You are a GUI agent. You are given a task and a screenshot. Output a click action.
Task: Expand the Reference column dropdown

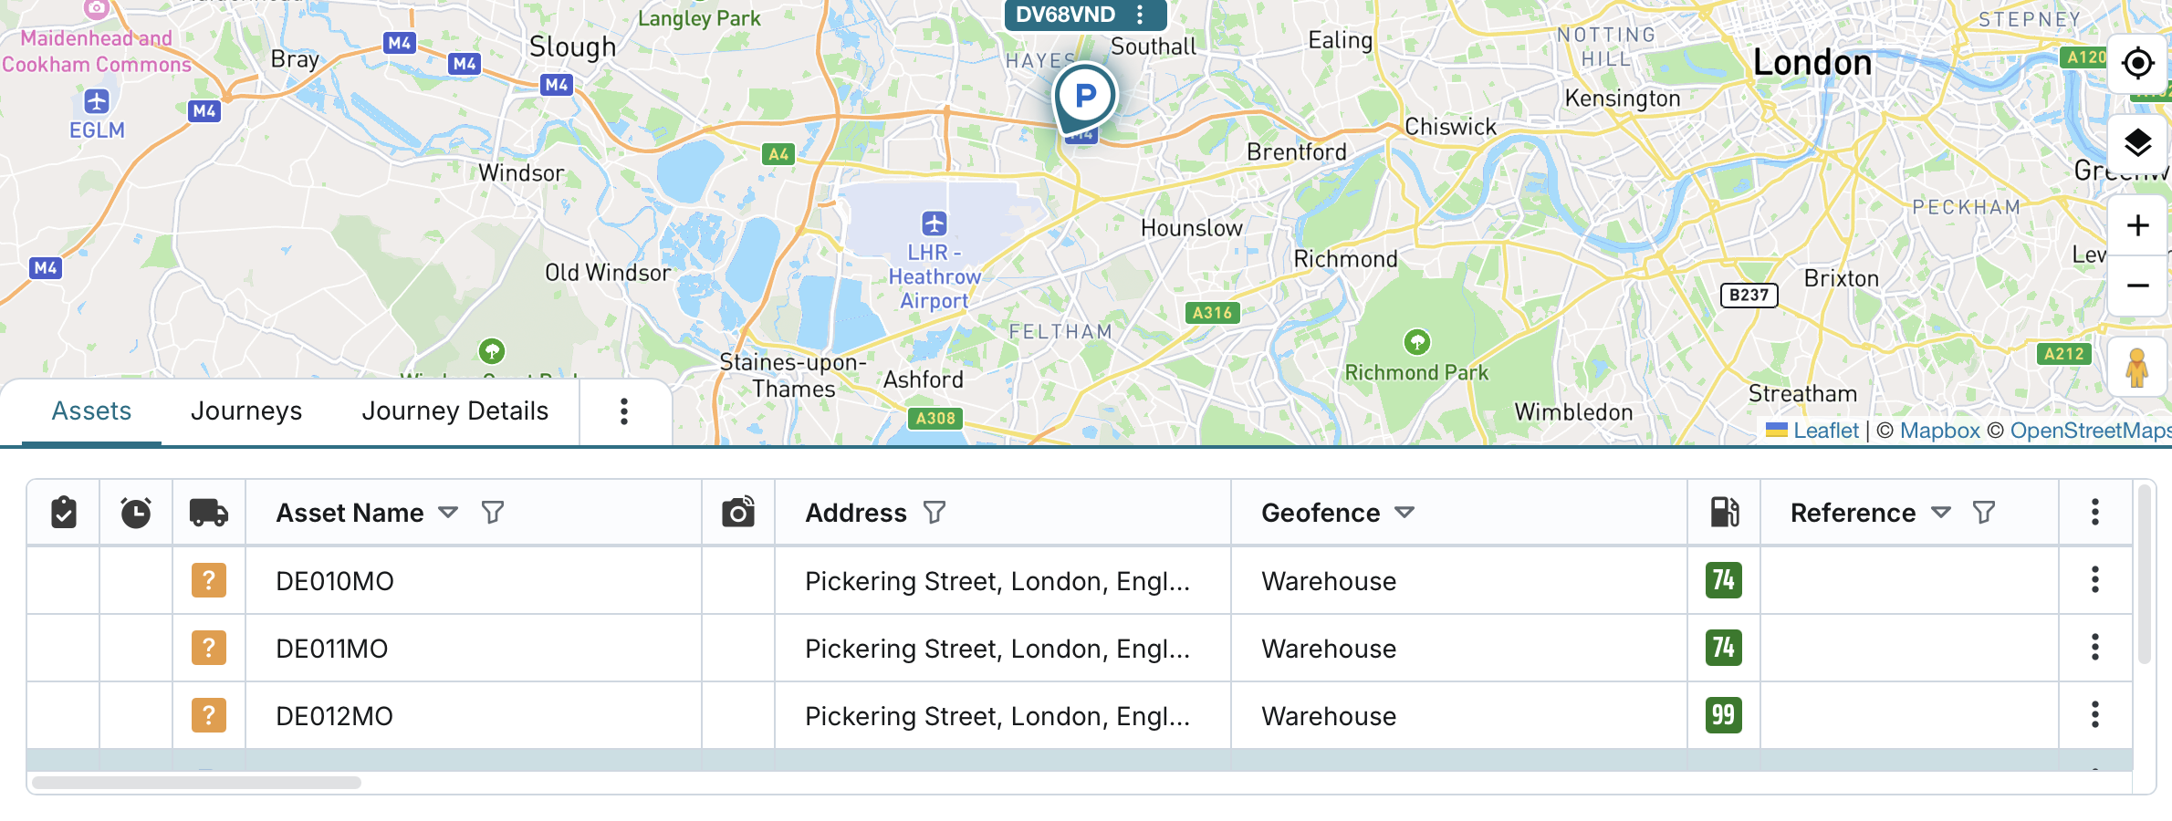[1941, 513]
